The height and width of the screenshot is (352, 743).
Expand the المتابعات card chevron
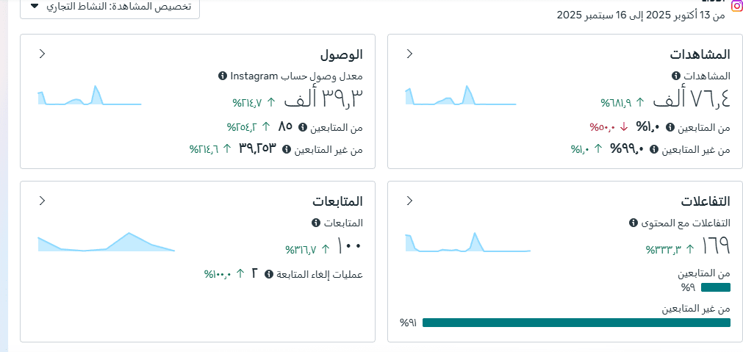click(x=42, y=201)
